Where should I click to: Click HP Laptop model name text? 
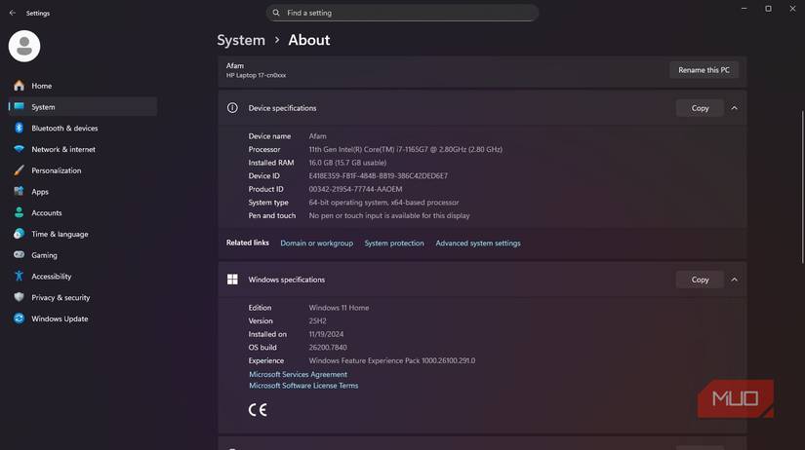pos(257,75)
